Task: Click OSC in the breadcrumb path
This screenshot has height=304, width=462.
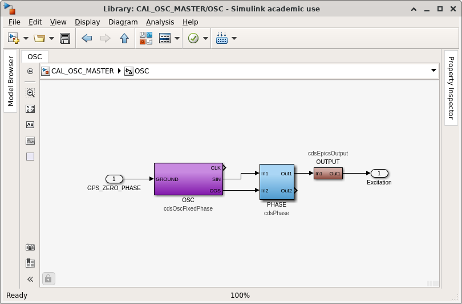Action: (x=141, y=71)
